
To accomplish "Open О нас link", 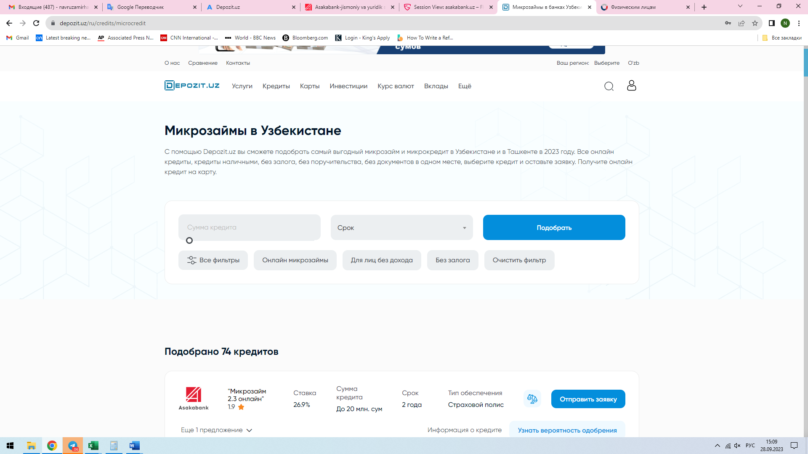I will (172, 63).
